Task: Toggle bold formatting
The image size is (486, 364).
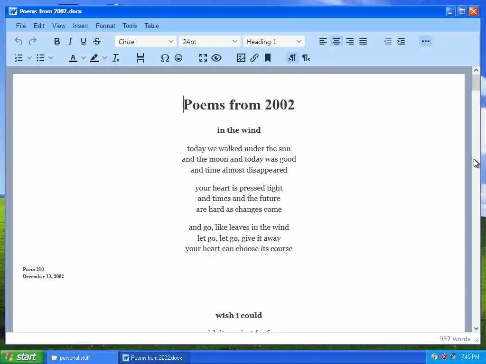Action: (57, 41)
